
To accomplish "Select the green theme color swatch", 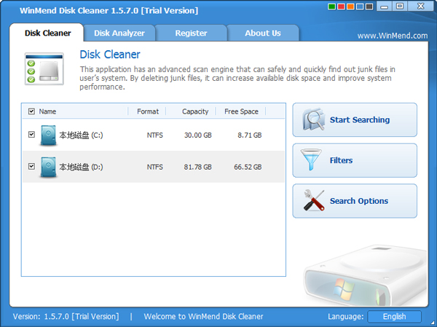I will (331, 7).
